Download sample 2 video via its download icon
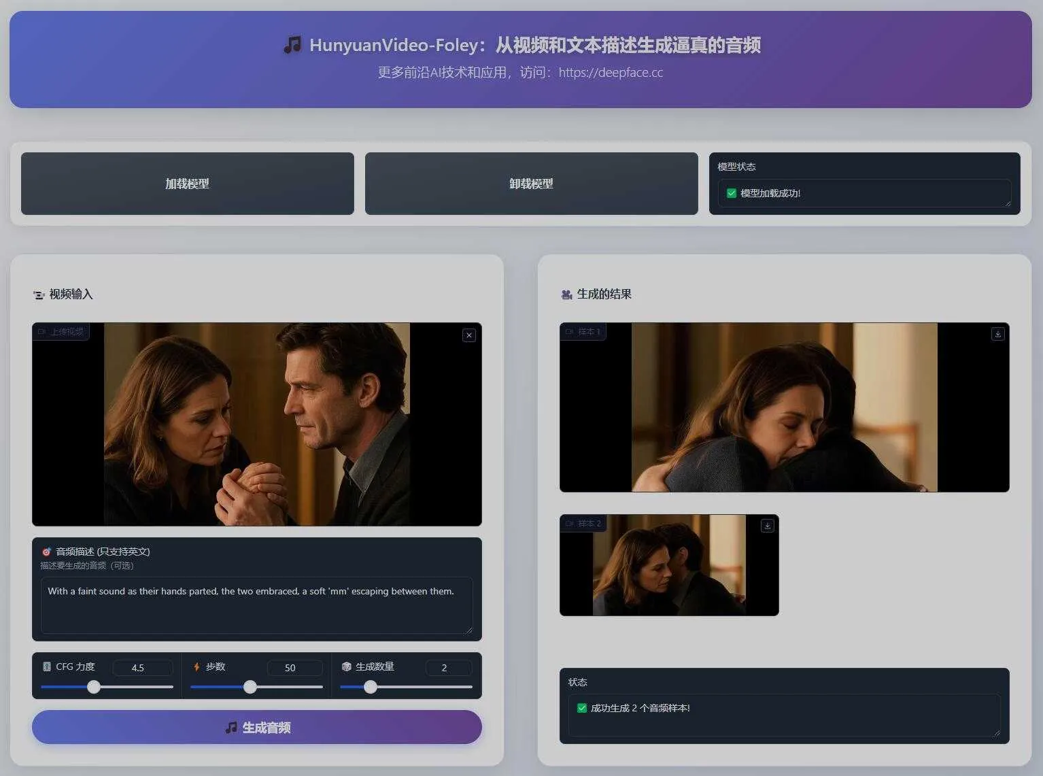 pyautogui.click(x=768, y=526)
